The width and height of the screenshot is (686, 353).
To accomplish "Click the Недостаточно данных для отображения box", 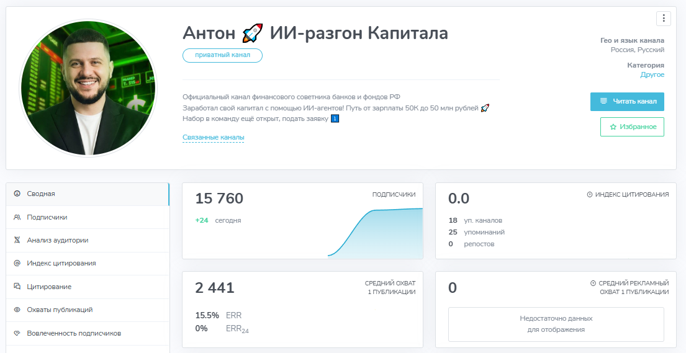I will click(556, 324).
